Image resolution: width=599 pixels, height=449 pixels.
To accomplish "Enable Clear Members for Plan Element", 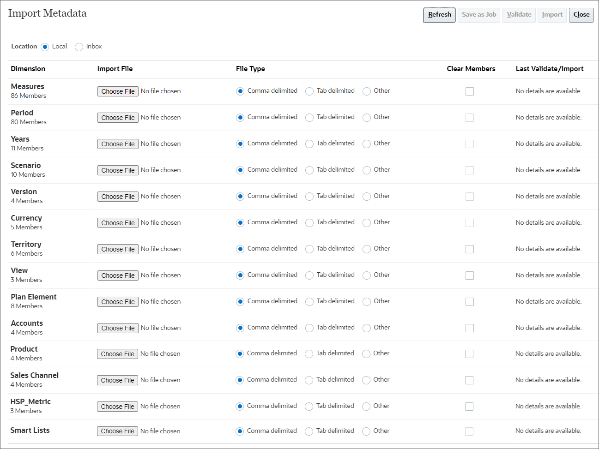I will 470,301.
